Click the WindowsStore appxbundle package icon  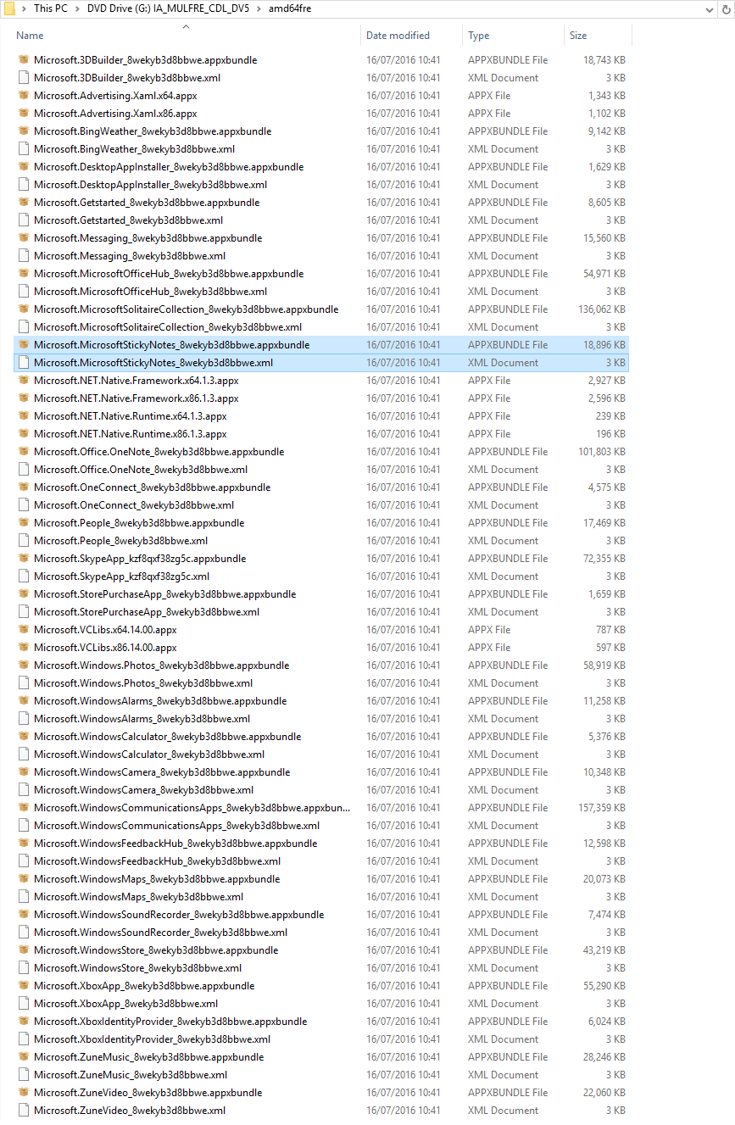point(24,950)
